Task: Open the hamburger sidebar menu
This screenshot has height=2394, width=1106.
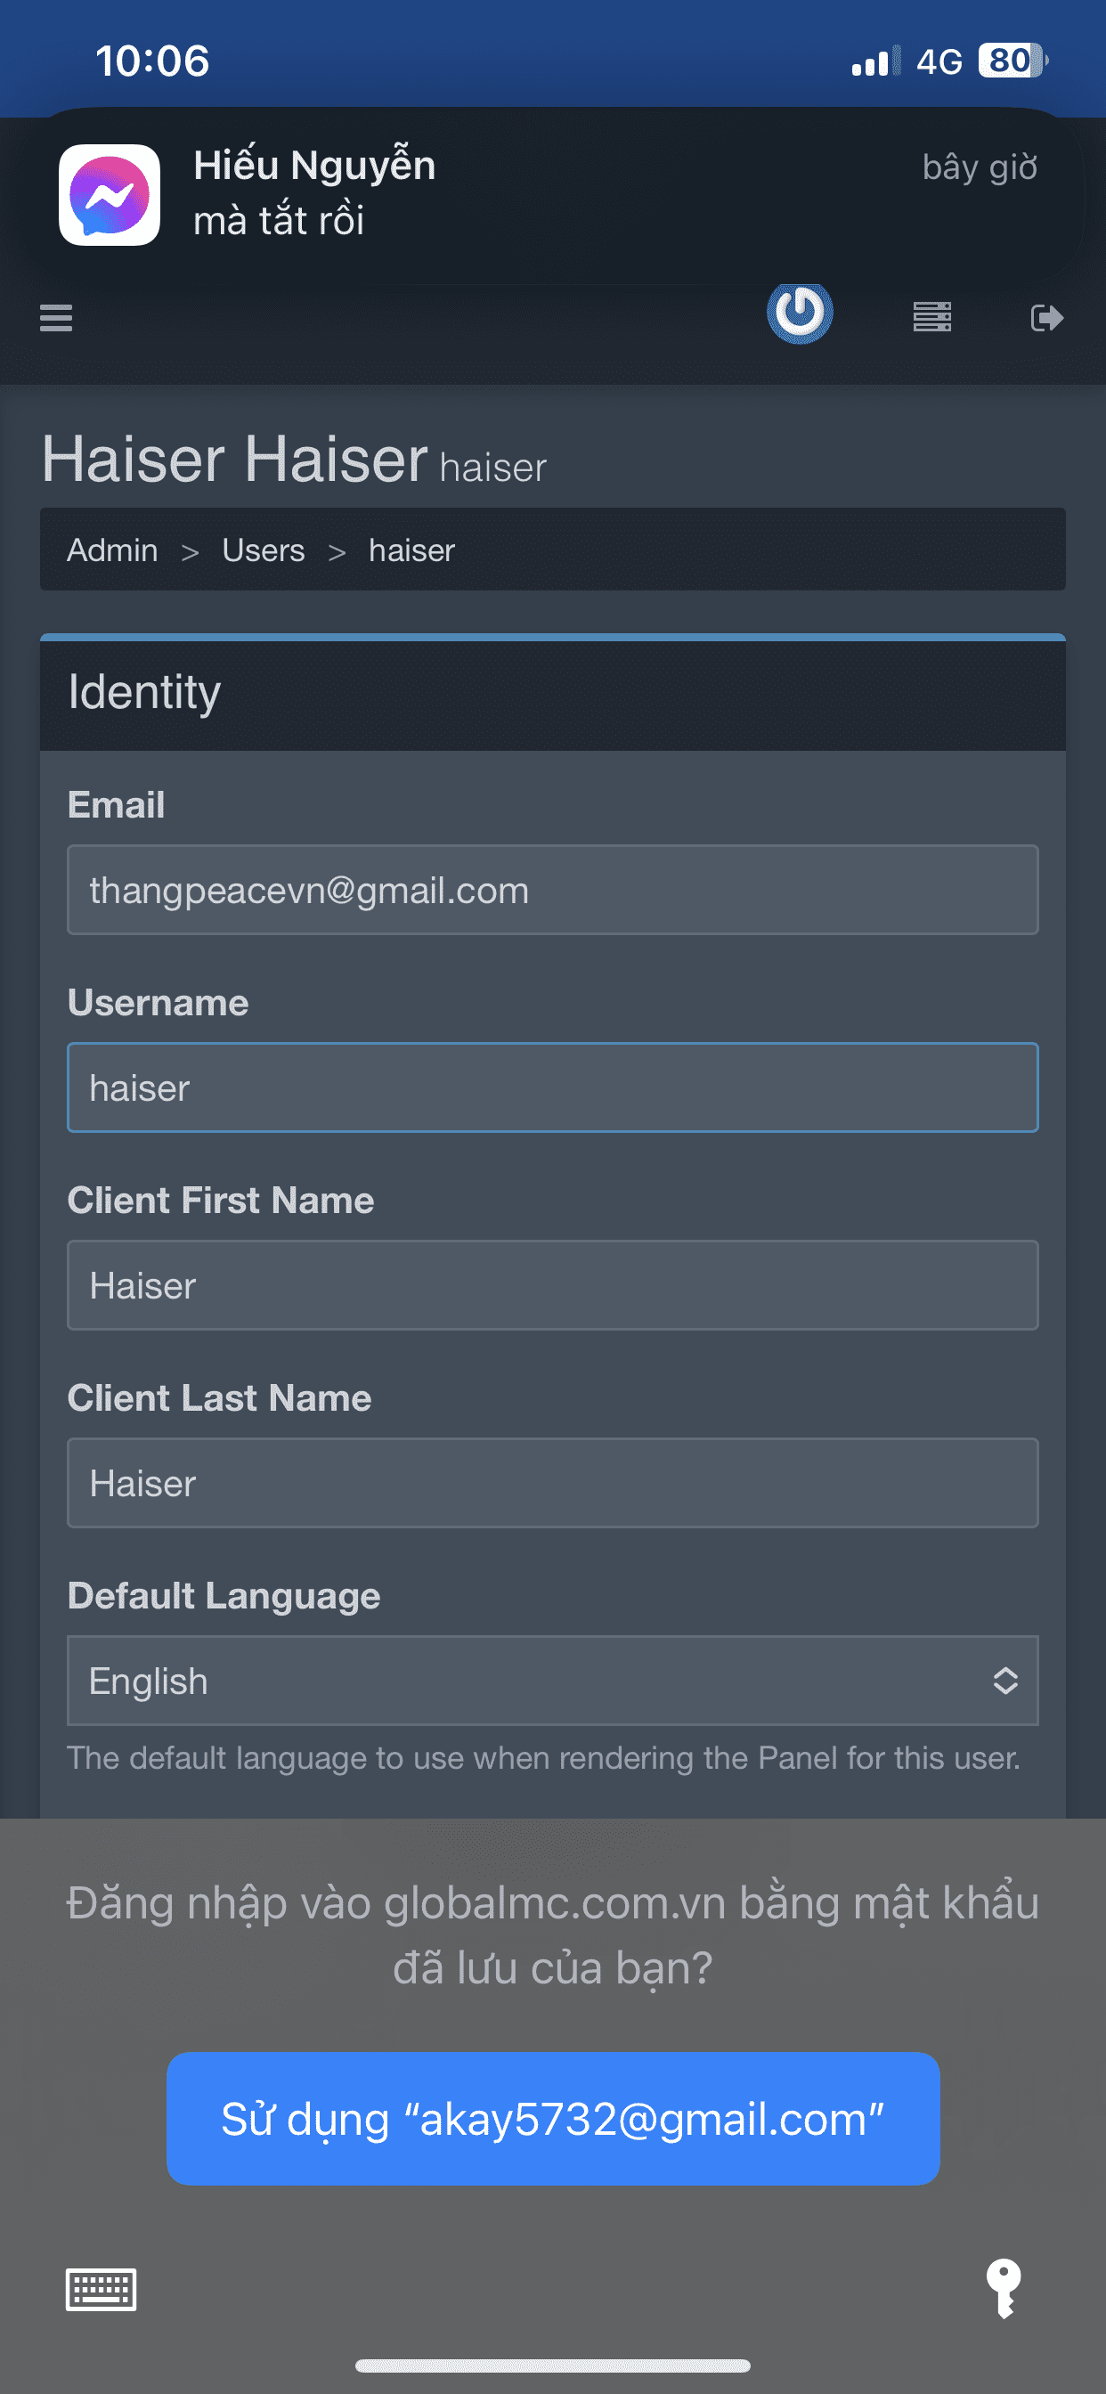Action: tap(56, 318)
